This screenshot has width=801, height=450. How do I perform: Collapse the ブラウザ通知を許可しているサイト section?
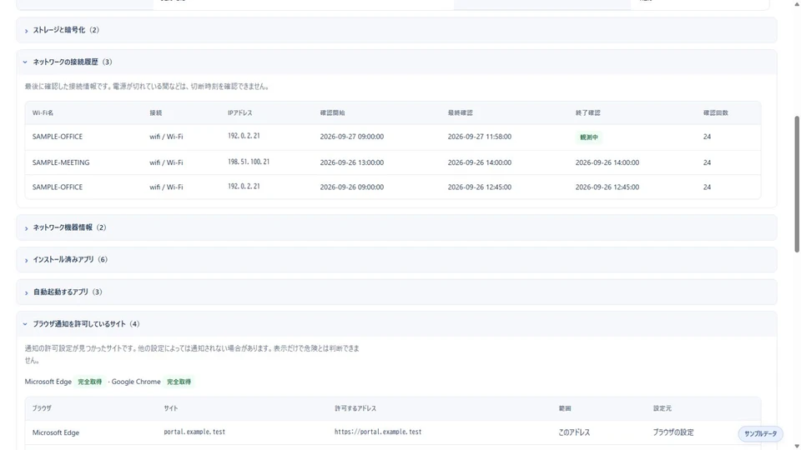point(396,324)
